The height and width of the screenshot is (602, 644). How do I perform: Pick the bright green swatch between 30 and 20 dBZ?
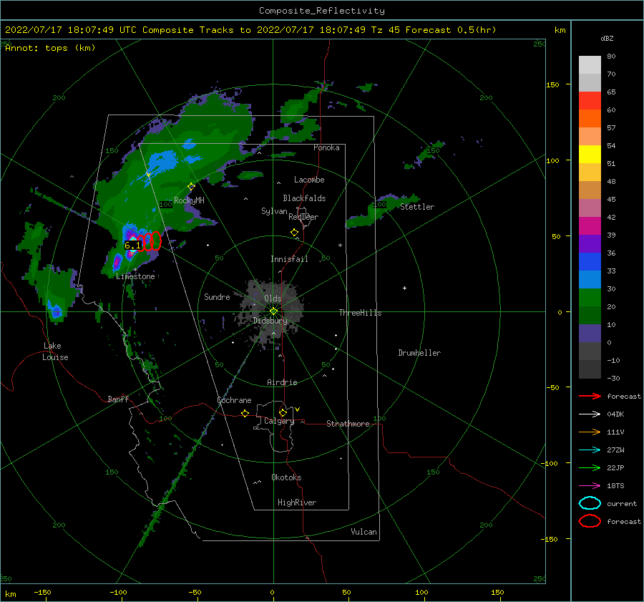[x=590, y=298]
